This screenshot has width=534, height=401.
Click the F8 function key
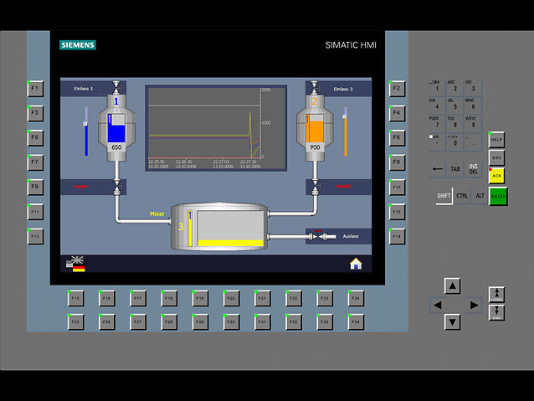tap(397, 162)
